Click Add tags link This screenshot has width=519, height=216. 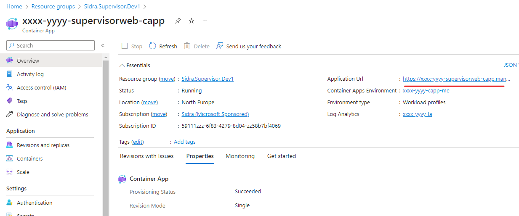click(184, 142)
